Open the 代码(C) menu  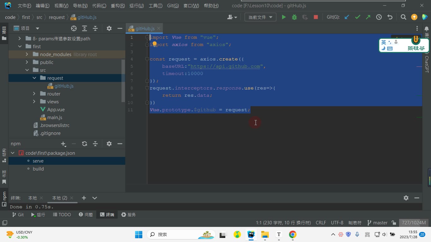[99, 6]
